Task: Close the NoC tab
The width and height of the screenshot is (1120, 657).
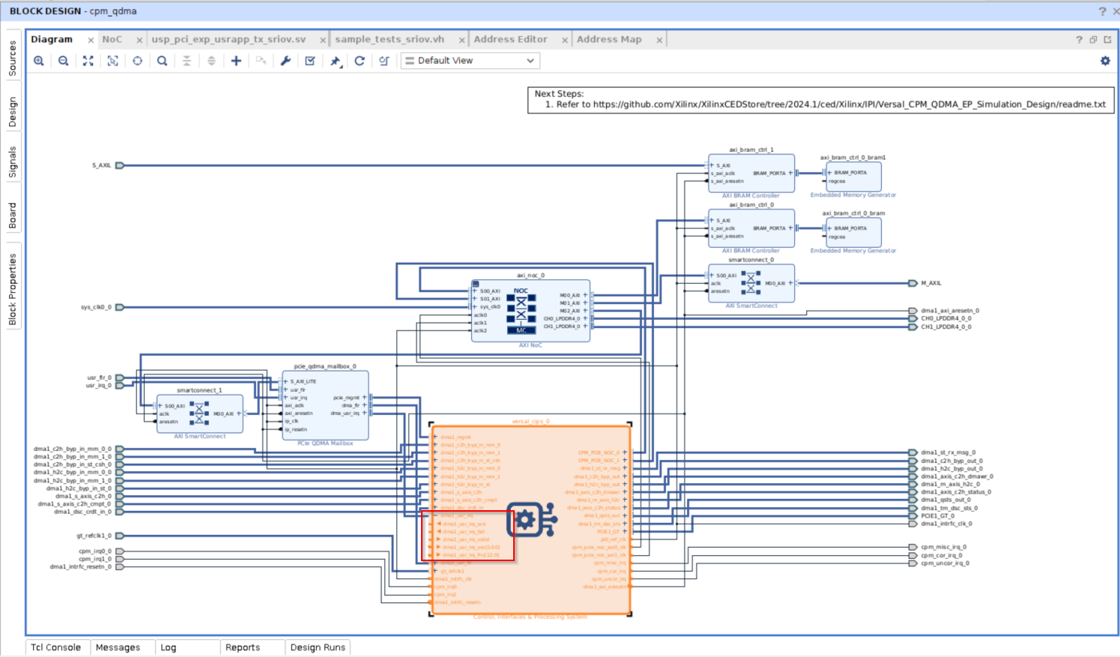Action: pyautogui.click(x=139, y=40)
